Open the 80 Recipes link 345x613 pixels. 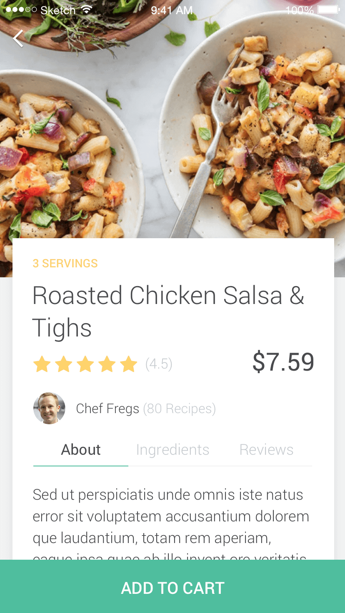pos(180,409)
